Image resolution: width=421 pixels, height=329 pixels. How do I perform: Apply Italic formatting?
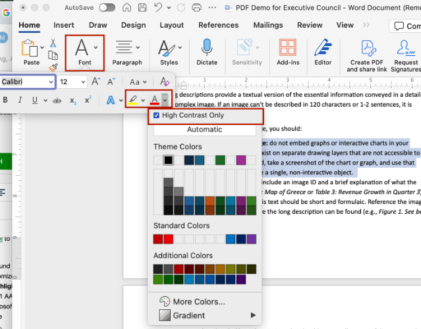click(20, 100)
